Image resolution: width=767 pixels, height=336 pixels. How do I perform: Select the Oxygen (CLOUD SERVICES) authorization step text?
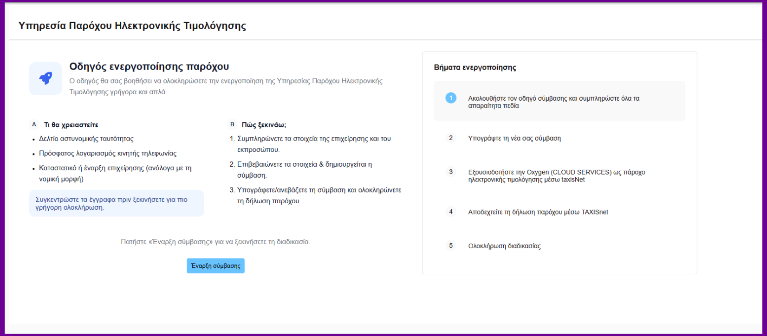click(x=556, y=176)
